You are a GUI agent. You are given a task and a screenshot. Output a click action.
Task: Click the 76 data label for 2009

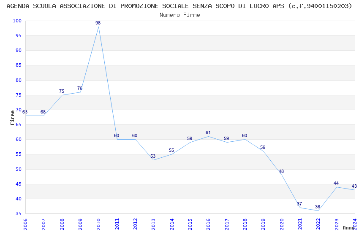click(x=80, y=88)
